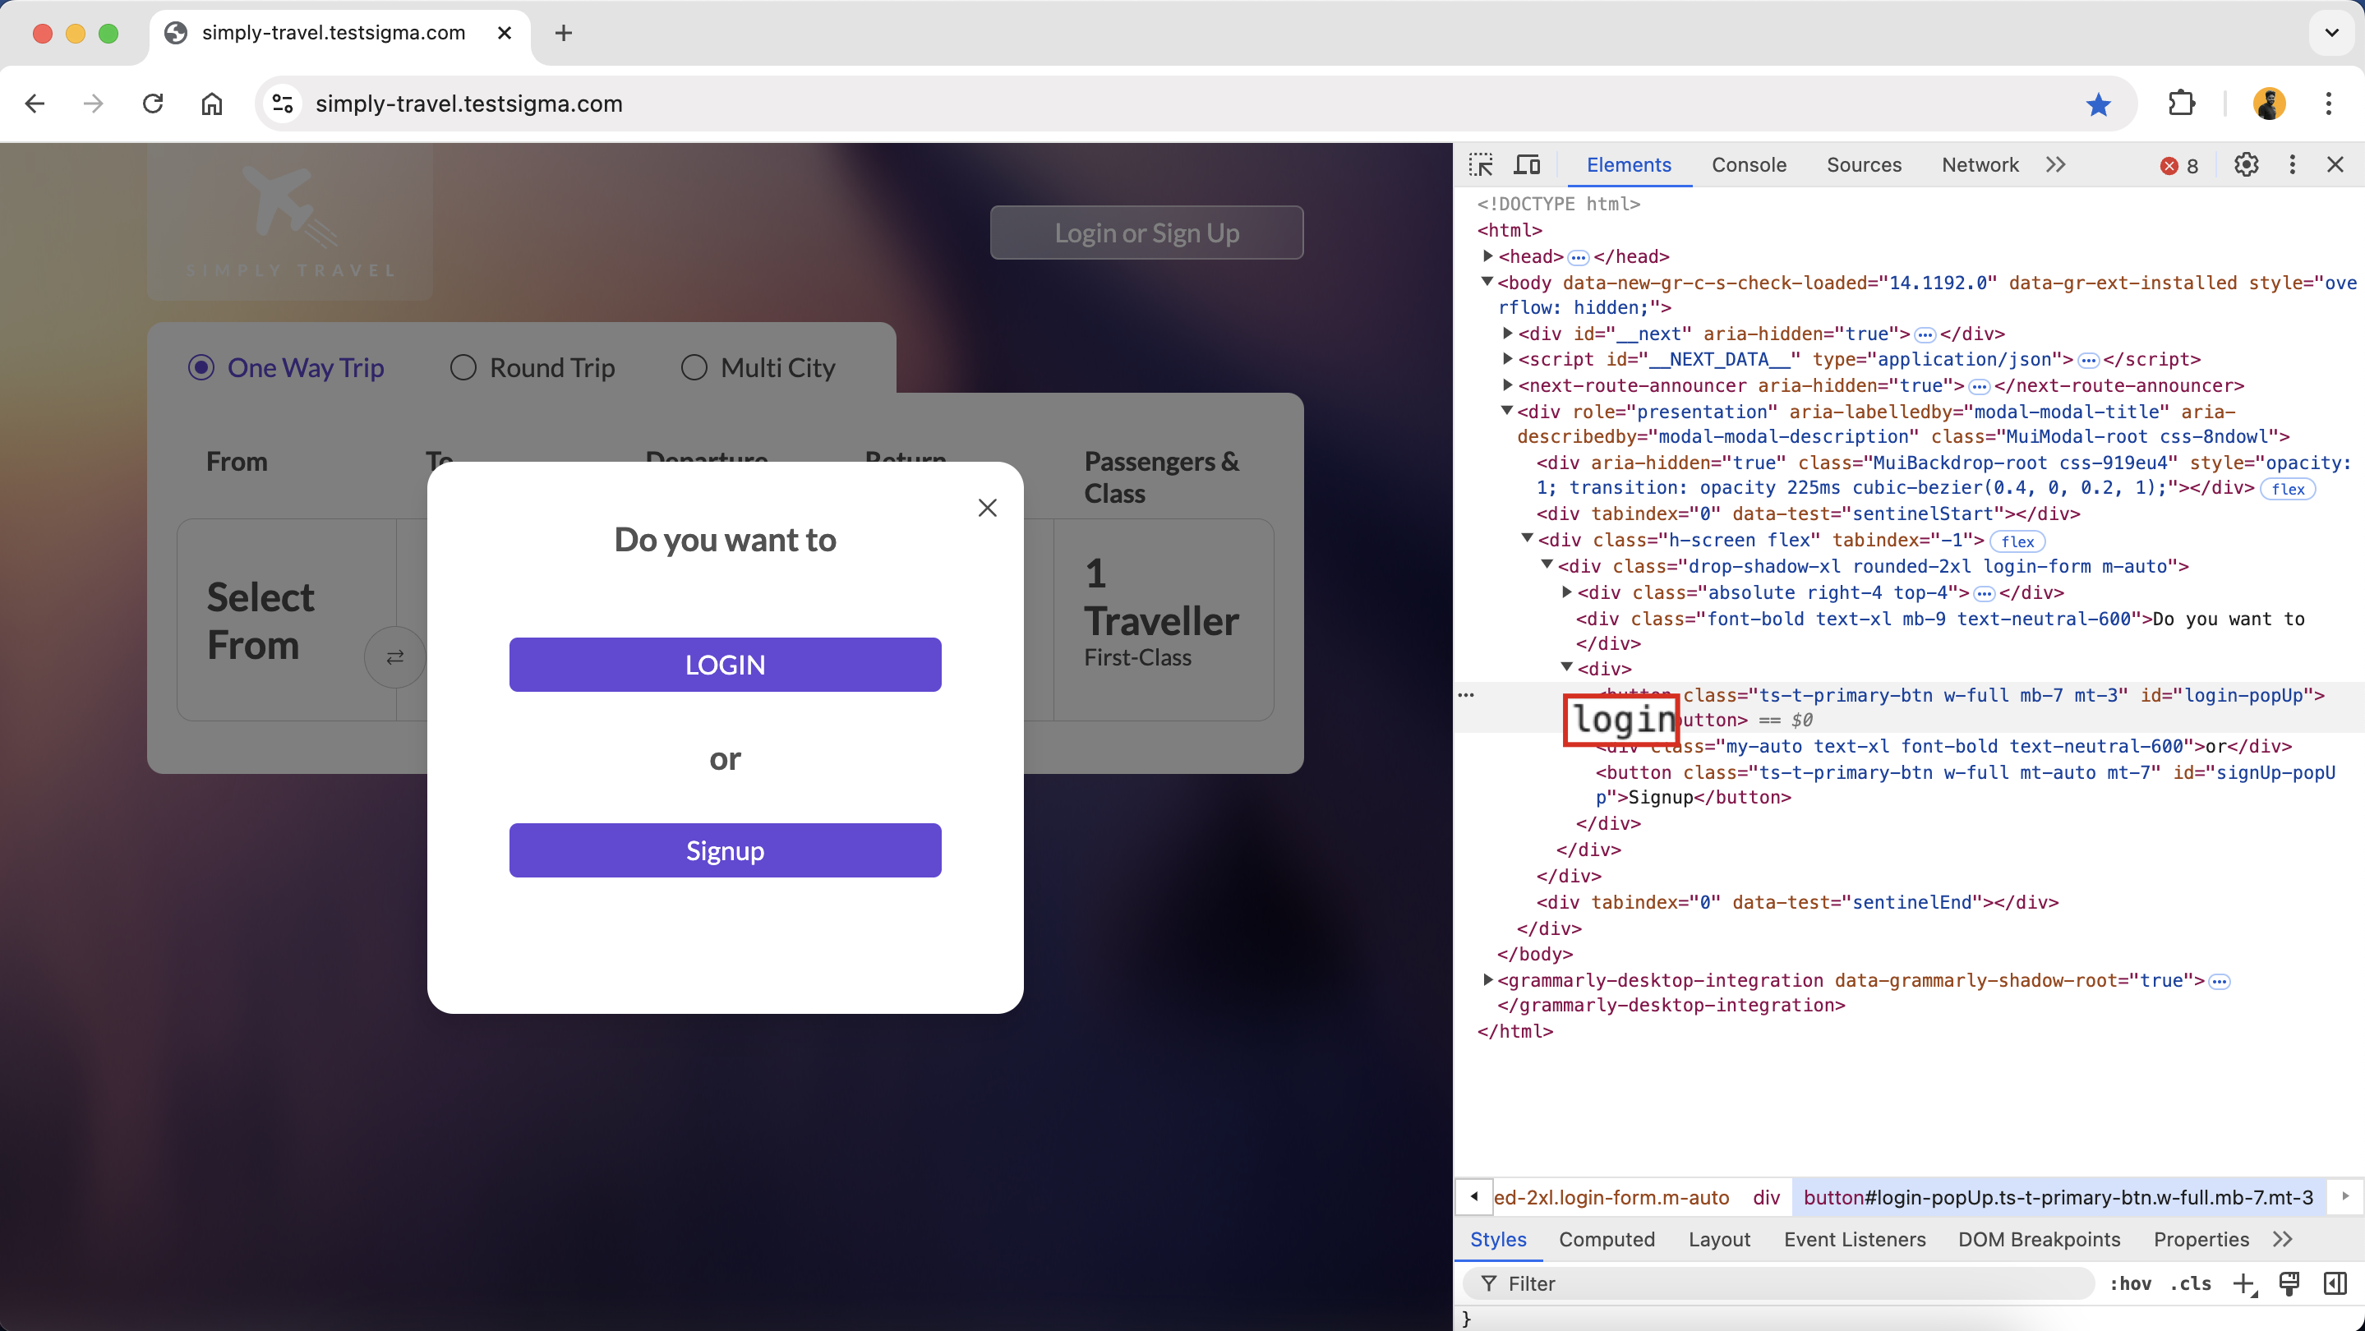Click the flex badge on h-screen div

[2017, 541]
